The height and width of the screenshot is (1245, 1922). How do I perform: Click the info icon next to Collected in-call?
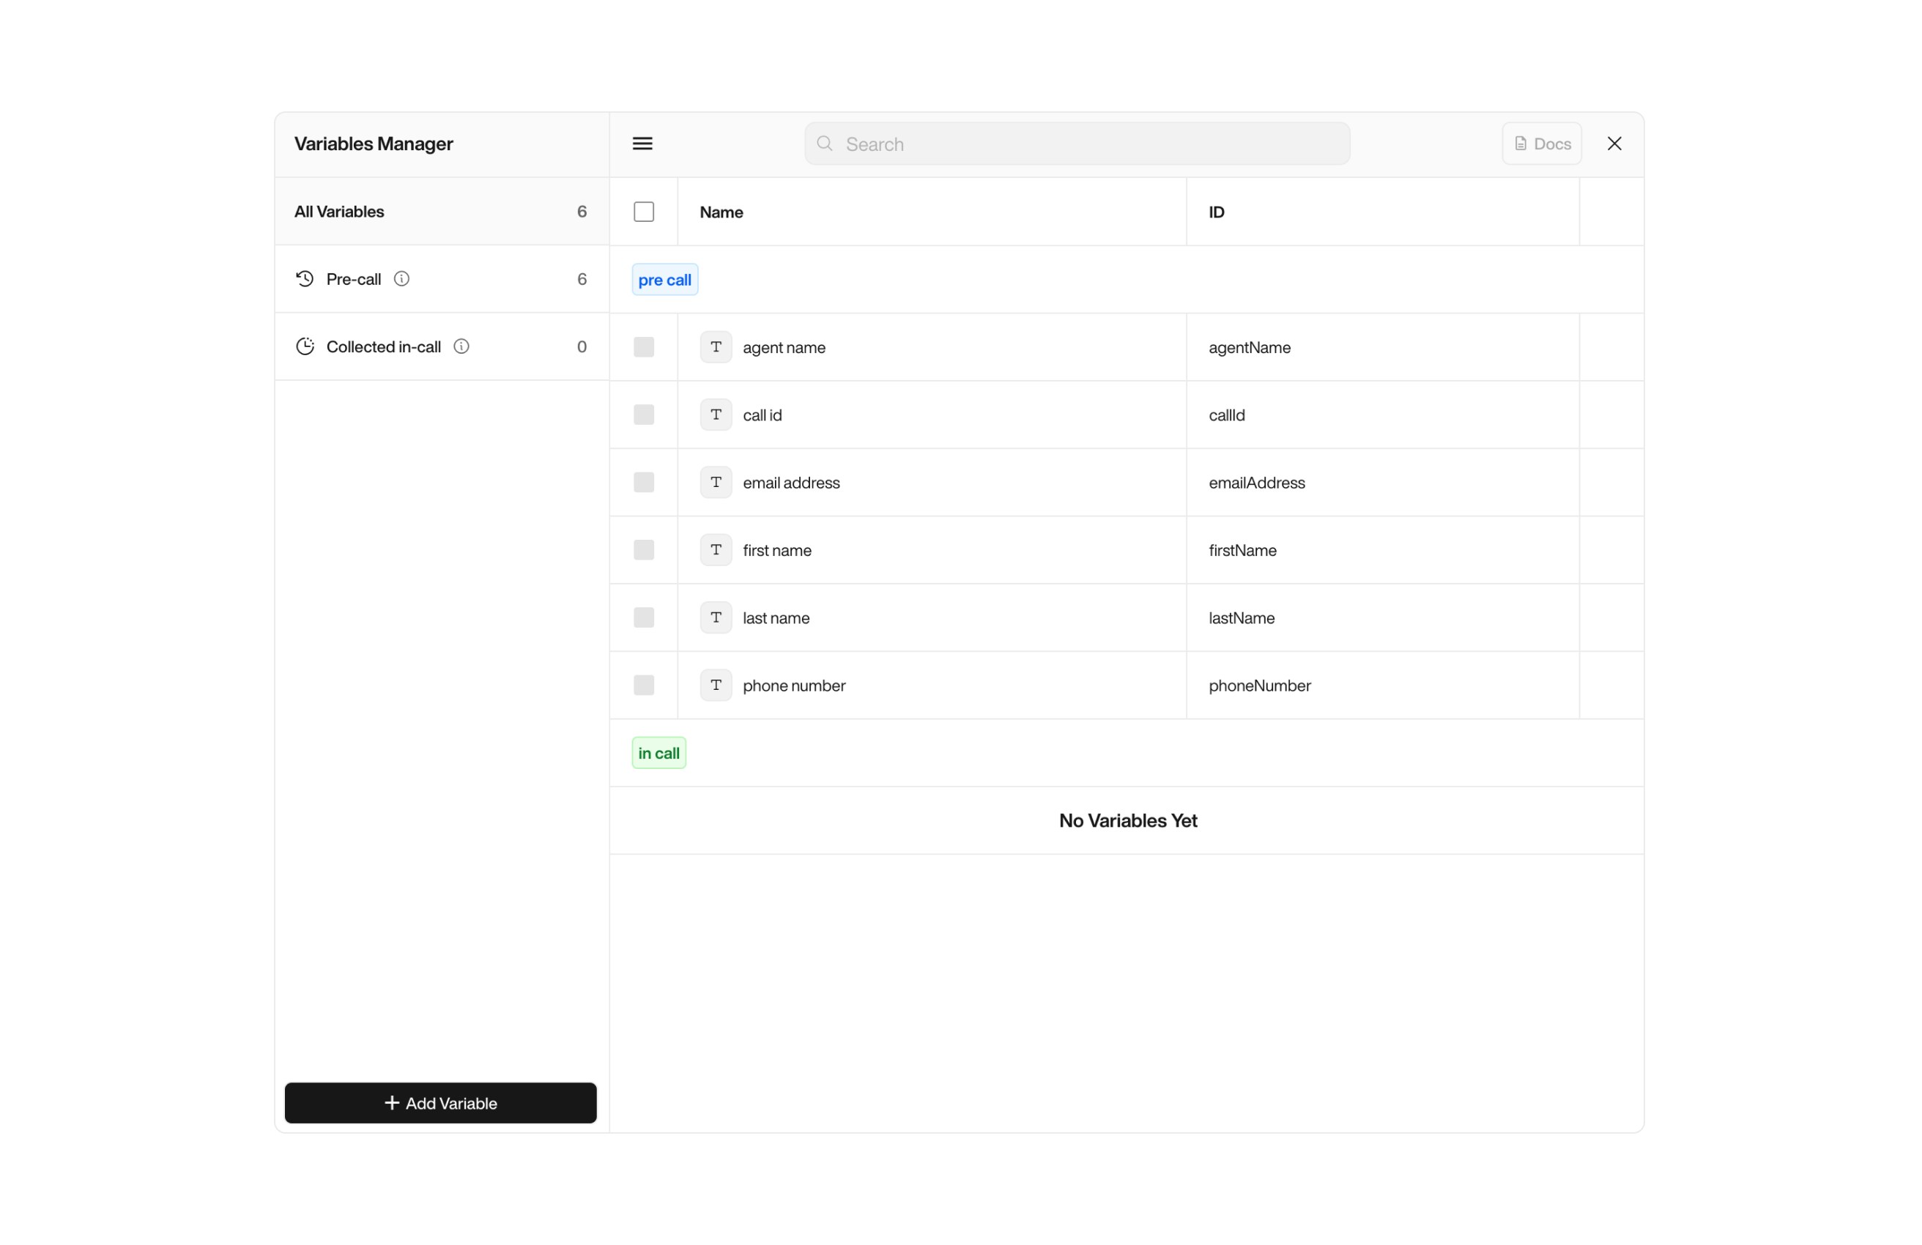(461, 346)
